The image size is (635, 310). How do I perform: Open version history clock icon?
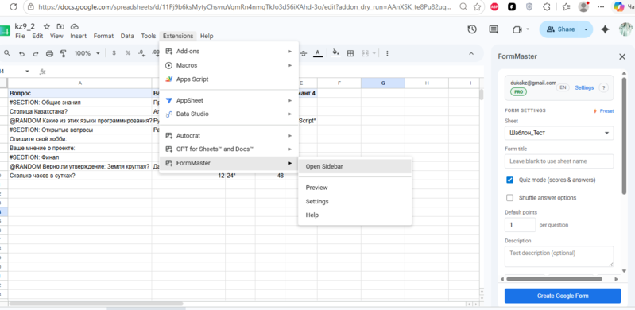pos(472,29)
